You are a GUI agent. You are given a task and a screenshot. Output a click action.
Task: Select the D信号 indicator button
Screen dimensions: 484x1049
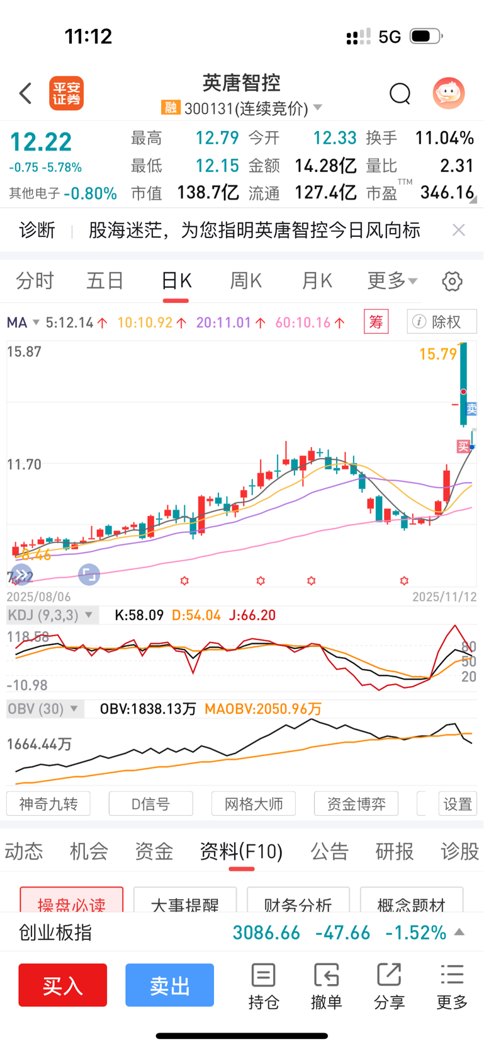pyautogui.click(x=151, y=804)
